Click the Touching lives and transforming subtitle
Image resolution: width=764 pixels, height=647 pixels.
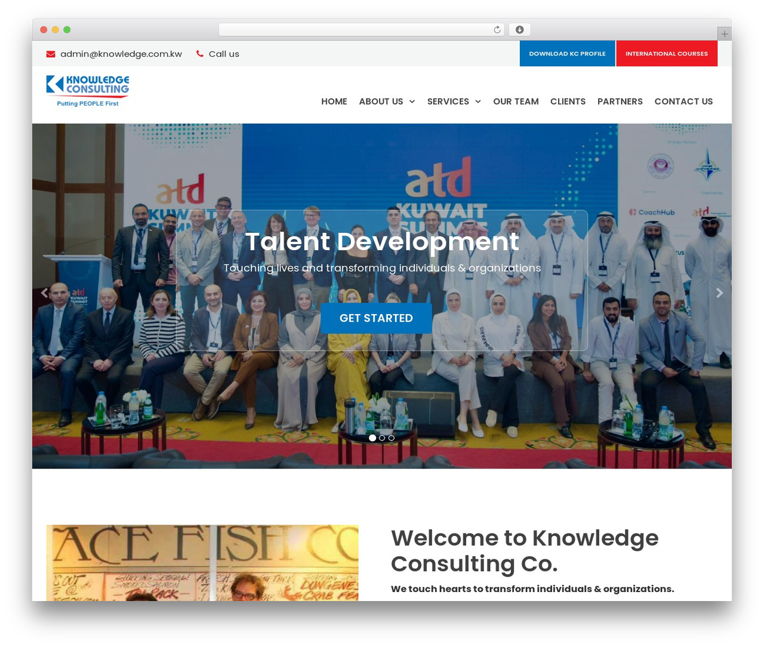click(382, 268)
